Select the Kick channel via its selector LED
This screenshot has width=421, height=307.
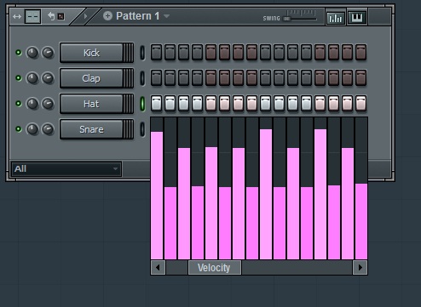142,53
